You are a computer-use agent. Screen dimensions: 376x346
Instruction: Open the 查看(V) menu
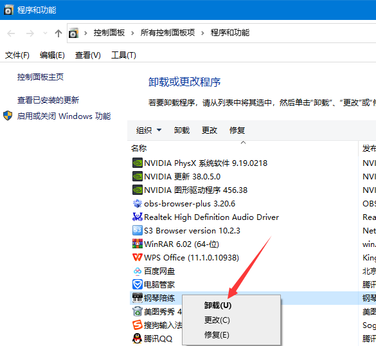(88, 55)
